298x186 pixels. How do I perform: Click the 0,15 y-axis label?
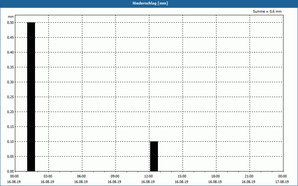pyautogui.click(x=10, y=126)
